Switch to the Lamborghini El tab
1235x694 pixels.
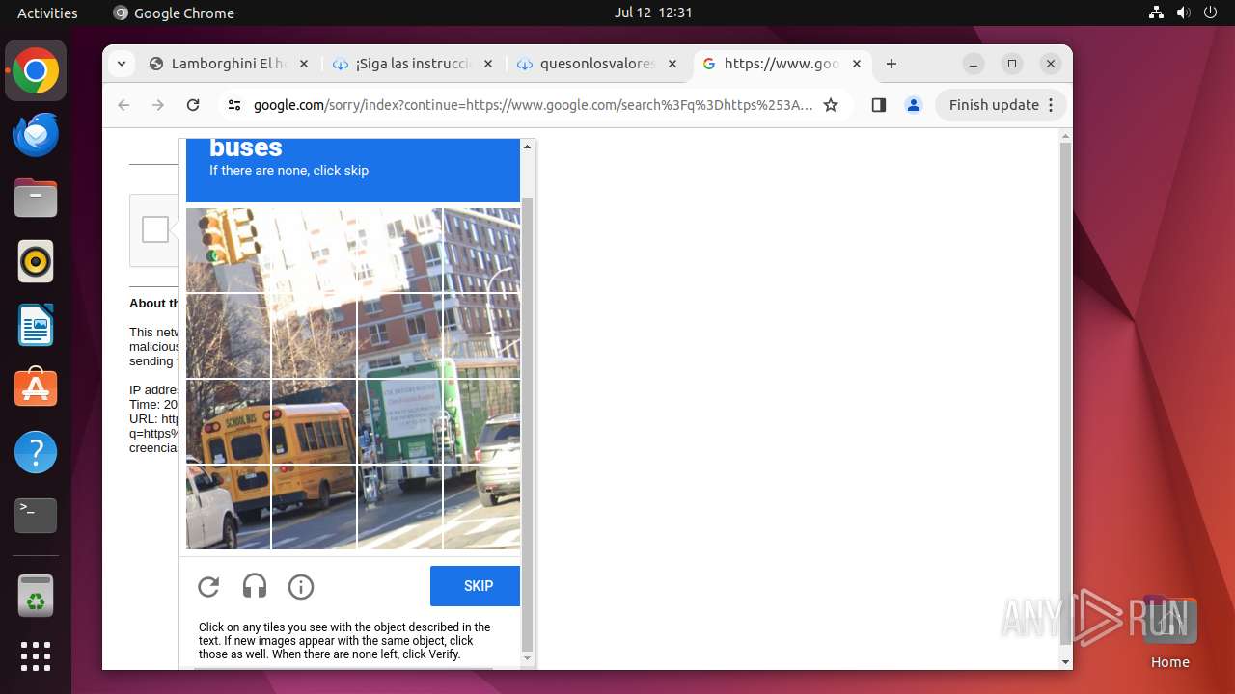pos(229,64)
